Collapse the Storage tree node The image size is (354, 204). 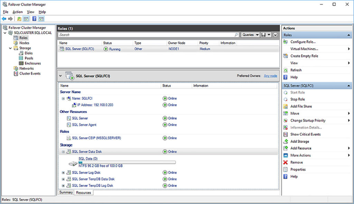point(10,48)
